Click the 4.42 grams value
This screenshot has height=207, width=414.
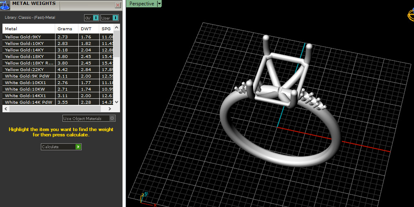click(x=62, y=70)
